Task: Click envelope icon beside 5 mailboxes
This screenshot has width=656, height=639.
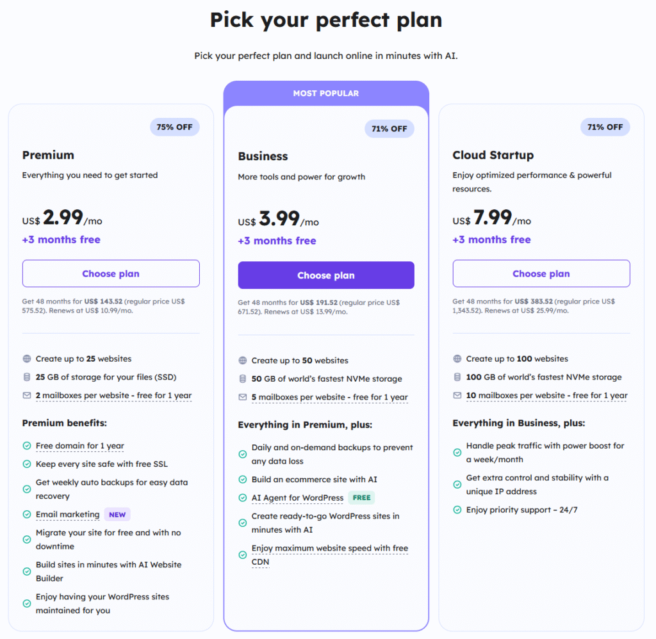Action: (x=243, y=397)
